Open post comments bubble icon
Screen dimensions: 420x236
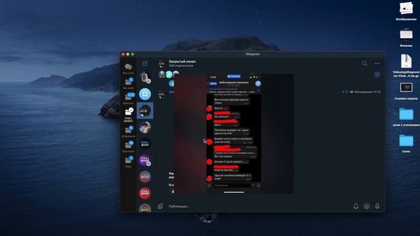pyautogui.click(x=346, y=92)
